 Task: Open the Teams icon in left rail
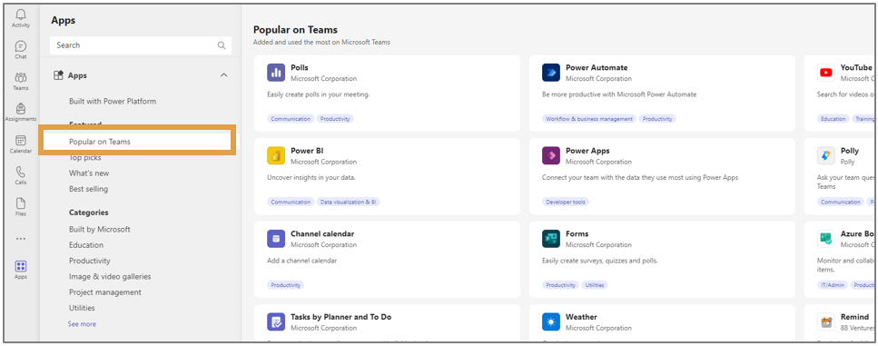pos(21,78)
